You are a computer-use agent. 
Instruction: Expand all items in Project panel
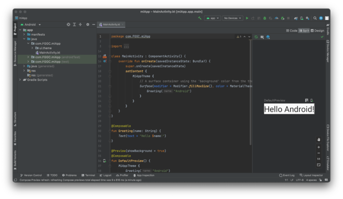point(75,25)
